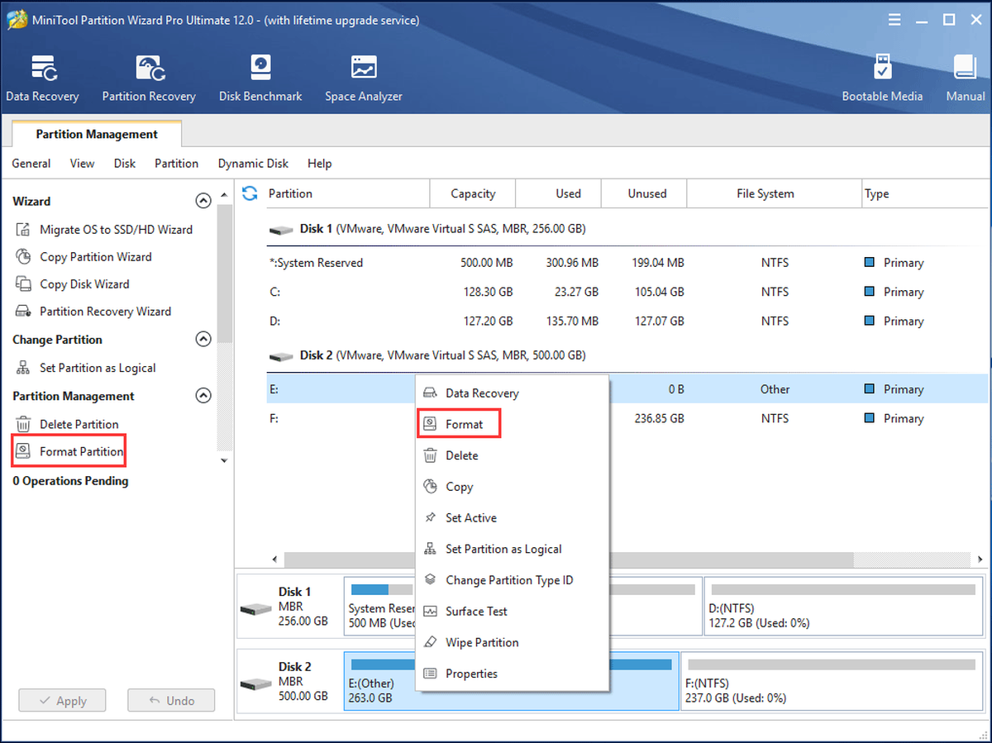Select F:(NTFS) block in disk map

(832, 680)
